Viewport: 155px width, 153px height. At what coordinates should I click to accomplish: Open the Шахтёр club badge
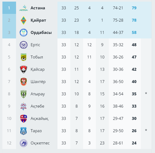[24, 82]
